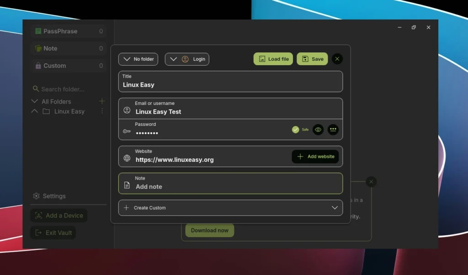Click the person icon in the username field
468x275 pixels.
127,111
